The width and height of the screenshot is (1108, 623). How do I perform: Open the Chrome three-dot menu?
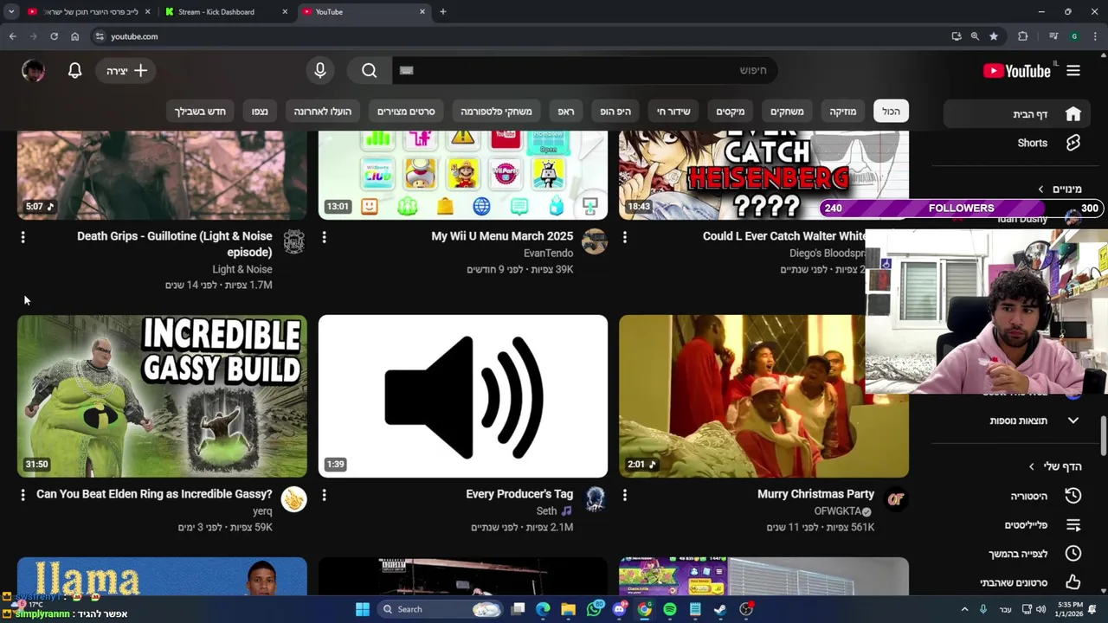[x=1096, y=36]
